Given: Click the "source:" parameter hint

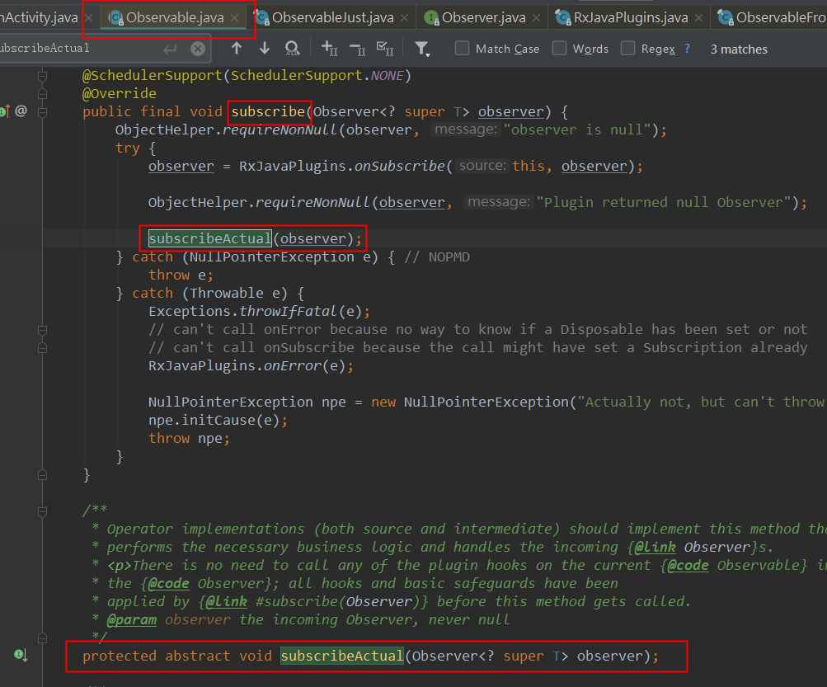Looking at the screenshot, I should [482, 167].
